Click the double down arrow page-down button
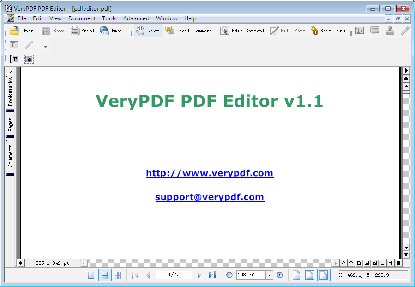The image size is (415, 287). point(406,255)
